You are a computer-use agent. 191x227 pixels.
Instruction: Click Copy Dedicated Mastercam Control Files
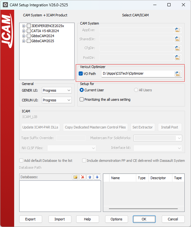tap(95, 127)
